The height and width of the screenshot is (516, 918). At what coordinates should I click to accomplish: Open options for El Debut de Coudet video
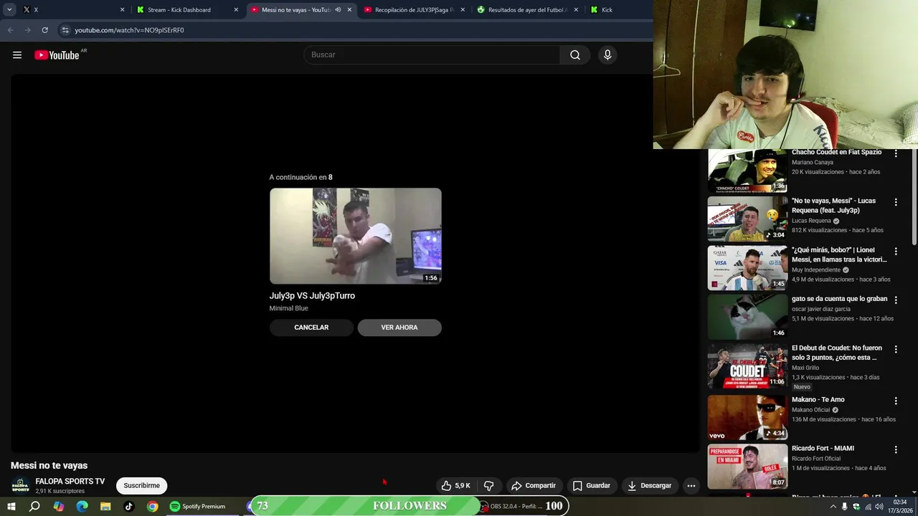[x=896, y=349]
